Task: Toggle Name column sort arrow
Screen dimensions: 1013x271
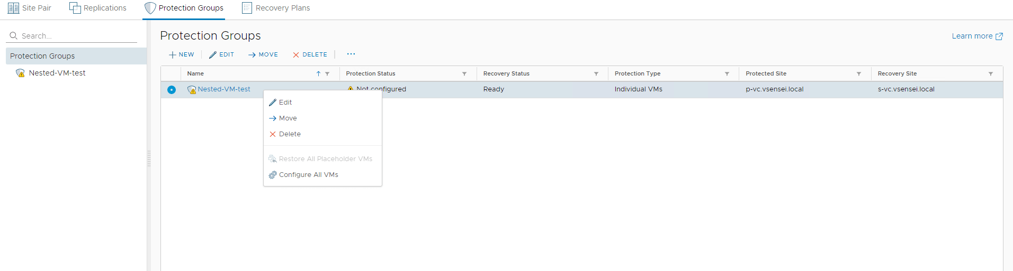Action: (x=318, y=74)
